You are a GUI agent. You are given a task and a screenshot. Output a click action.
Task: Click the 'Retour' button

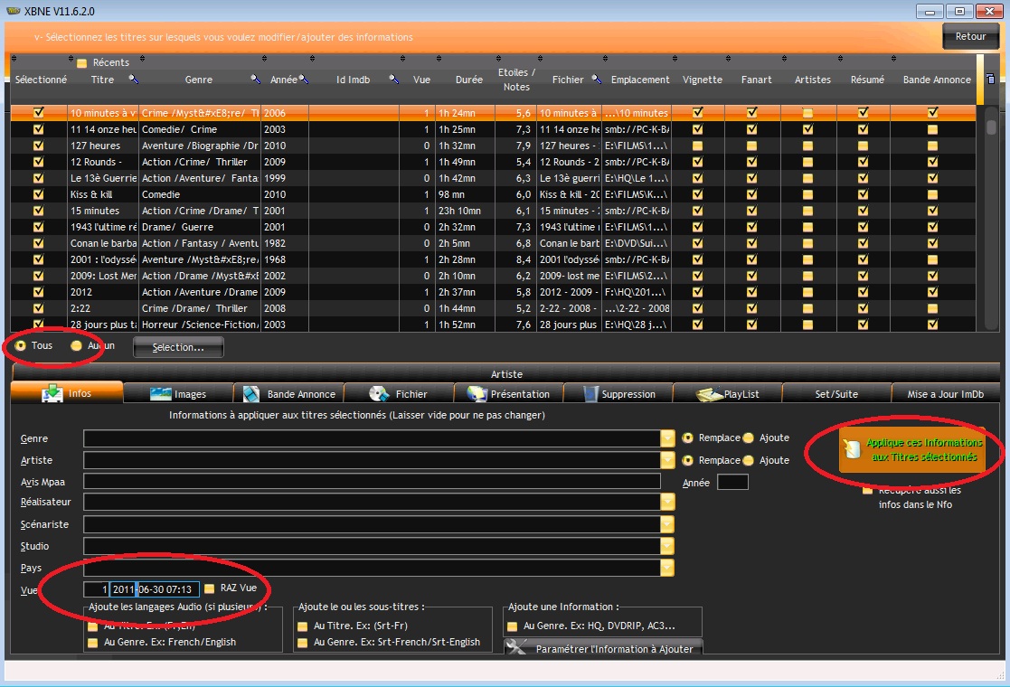pos(970,37)
